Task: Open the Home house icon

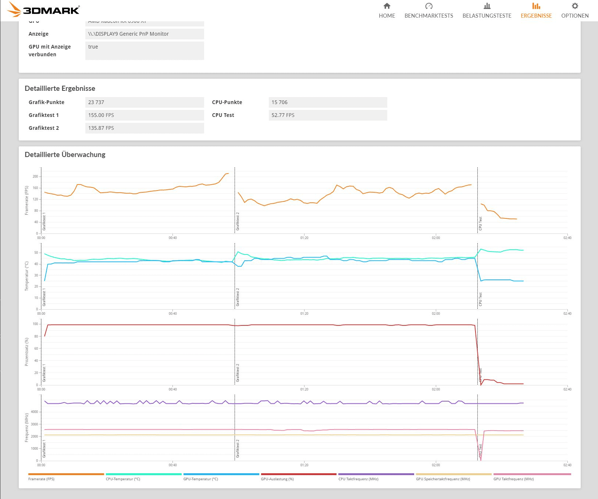Action: [387, 6]
